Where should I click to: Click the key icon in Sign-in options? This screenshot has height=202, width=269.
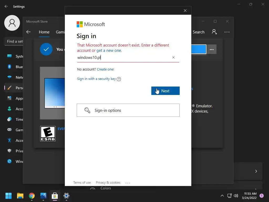87,110
